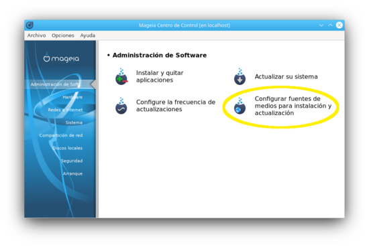This screenshot has height=247, width=369.
Task: Open Configurar fuentes de medios para instalación
Action: [x=293, y=106]
